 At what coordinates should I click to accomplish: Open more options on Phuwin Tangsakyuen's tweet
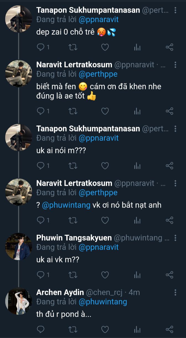[x=175, y=238]
